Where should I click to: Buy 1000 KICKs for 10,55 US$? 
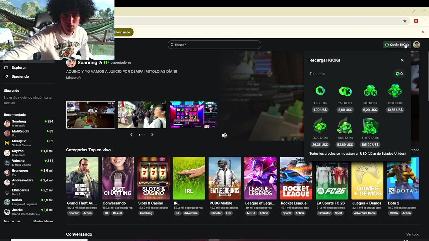click(395, 110)
